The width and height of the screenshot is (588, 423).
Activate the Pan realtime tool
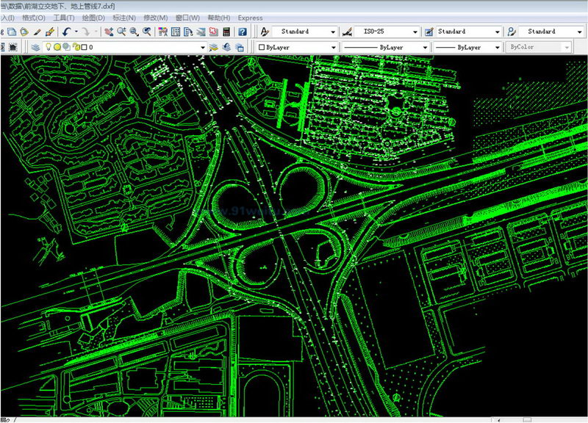click(x=109, y=32)
